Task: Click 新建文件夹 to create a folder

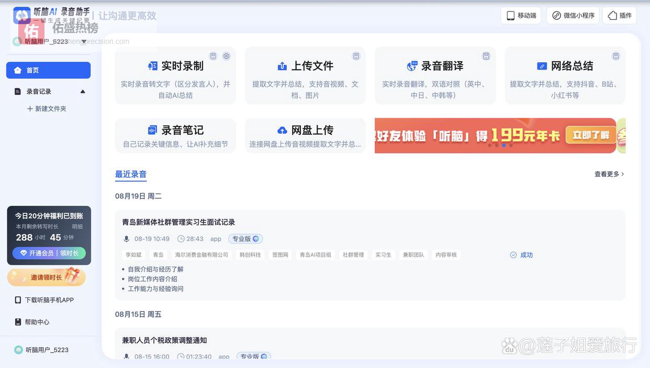Action: coord(47,109)
